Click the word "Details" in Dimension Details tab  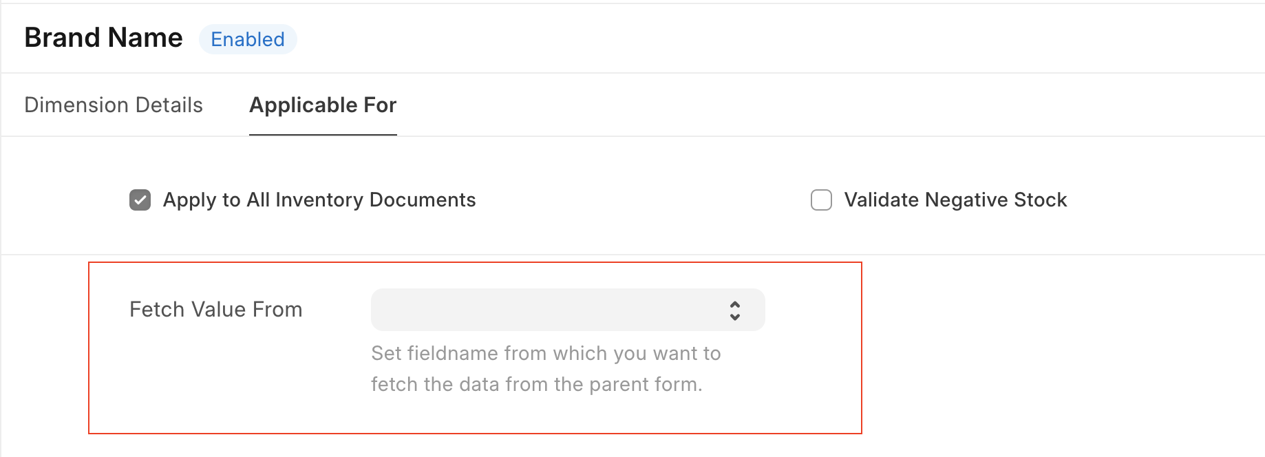tap(169, 105)
